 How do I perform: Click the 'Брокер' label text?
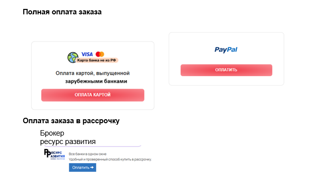[52, 133]
